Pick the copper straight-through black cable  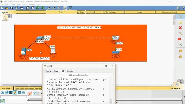pos(40,94)
